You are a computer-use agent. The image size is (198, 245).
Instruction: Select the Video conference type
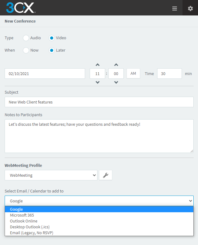[x=52, y=38]
